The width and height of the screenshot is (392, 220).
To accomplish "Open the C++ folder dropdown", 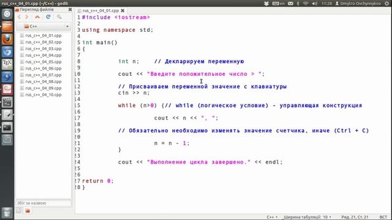I will coord(43,26).
